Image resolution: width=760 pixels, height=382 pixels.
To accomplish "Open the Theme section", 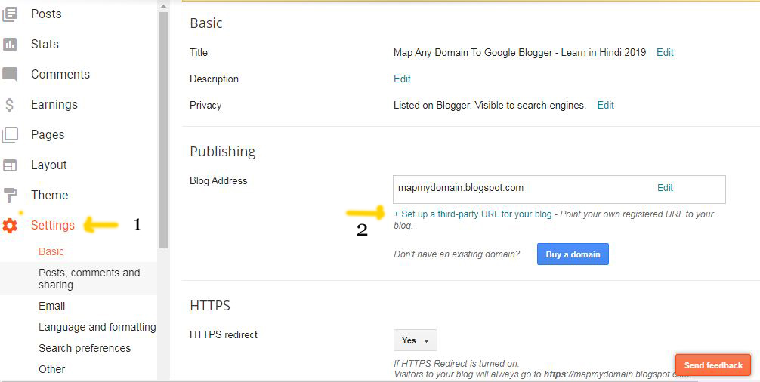I will coord(49,195).
